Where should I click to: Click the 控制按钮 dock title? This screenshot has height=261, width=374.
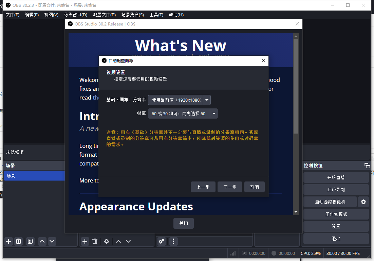[x=313, y=166]
